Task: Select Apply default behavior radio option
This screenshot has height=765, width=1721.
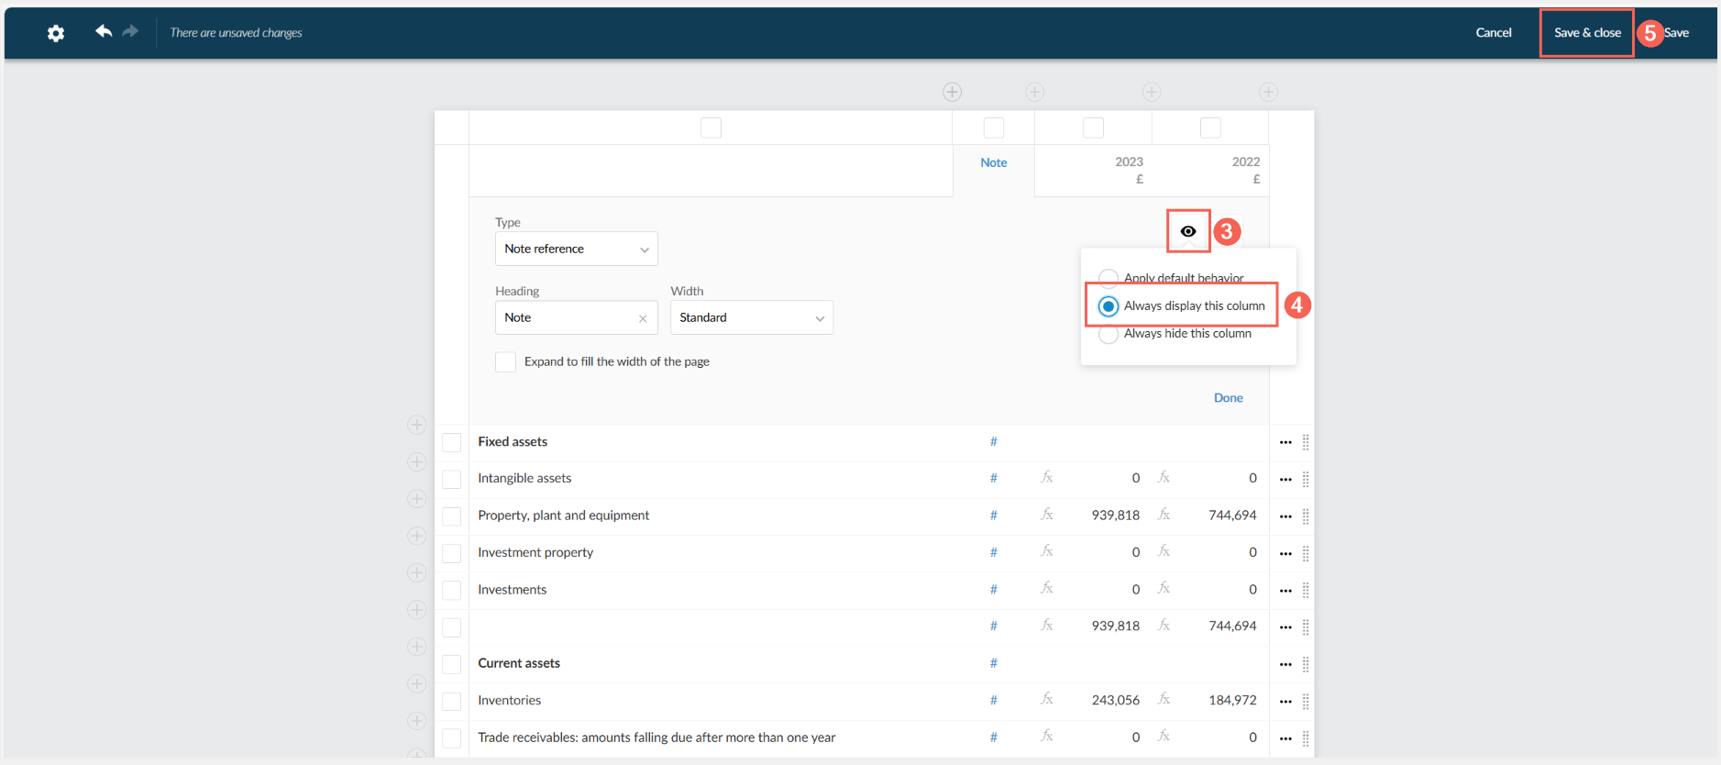Action: (1109, 278)
